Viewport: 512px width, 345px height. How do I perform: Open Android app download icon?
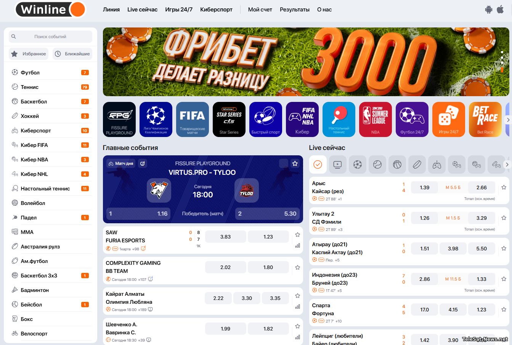pos(488,10)
